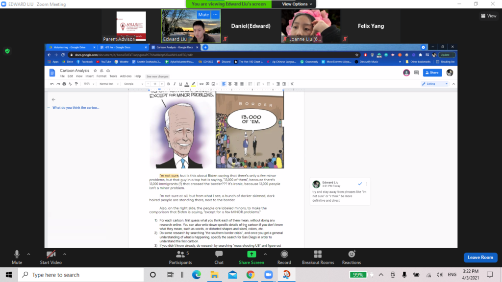Open the Tools menu in Docs

point(113,76)
